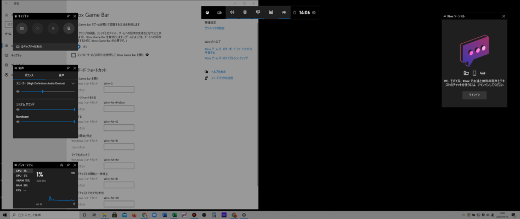Open Xbox ゲーム バーのトラブルシューティング link

[x=226, y=58]
